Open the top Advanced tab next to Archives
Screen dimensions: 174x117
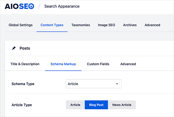tap(152, 25)
